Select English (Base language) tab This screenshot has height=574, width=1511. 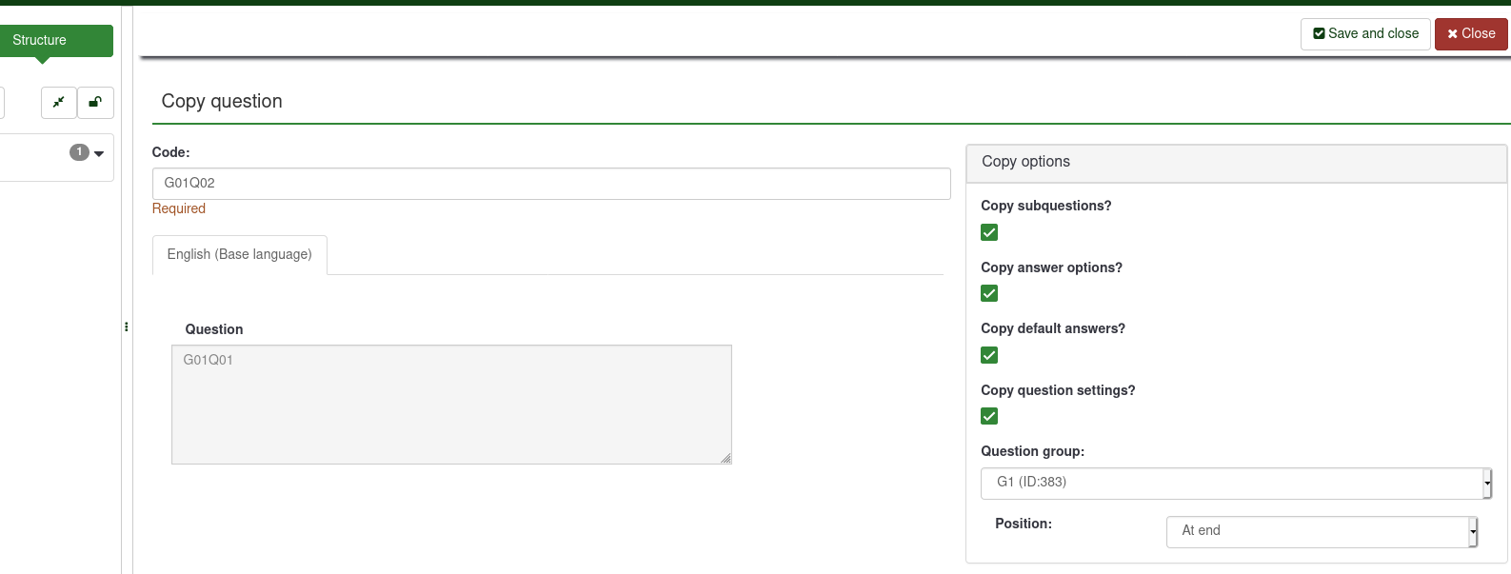pos(240,255)
